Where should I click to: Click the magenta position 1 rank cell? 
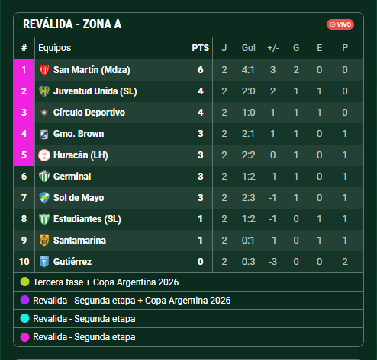point(24,70)
